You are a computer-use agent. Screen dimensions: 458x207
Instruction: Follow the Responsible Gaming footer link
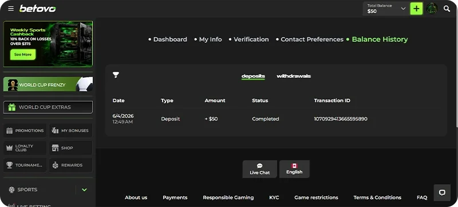coord(228,197)
